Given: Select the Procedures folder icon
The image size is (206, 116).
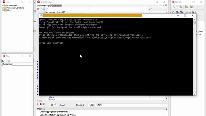Looking at the screenshot, I should click(x=5, y=5).
